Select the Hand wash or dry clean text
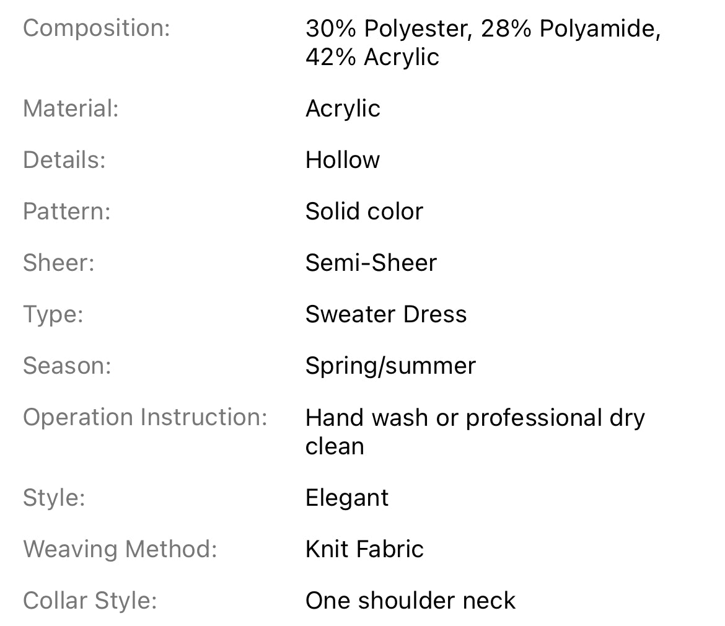This screenshot has height=626, width=725. pyautogui.click(x=475, y=431)
